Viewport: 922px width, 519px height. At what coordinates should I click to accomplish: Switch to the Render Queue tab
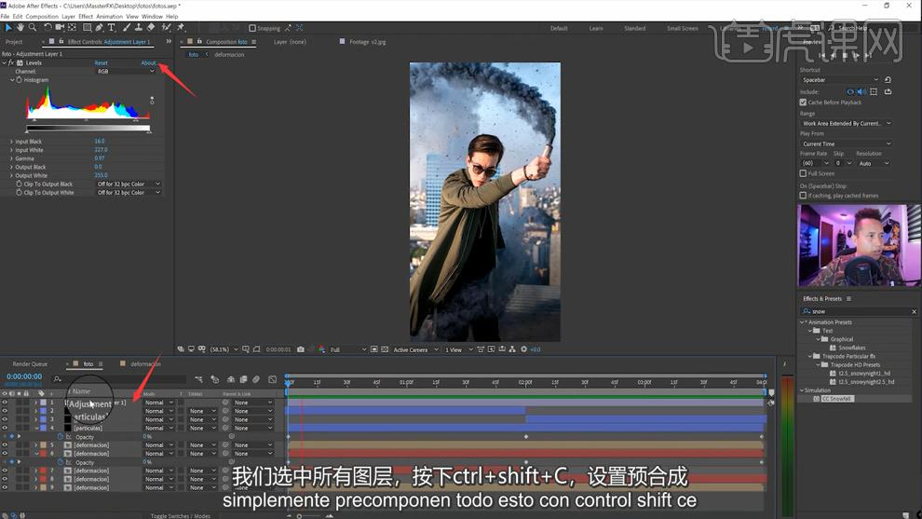click(x=30, y=364)
